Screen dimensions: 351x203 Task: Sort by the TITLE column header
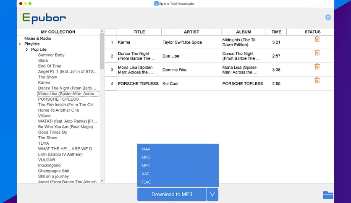[139, 32]
